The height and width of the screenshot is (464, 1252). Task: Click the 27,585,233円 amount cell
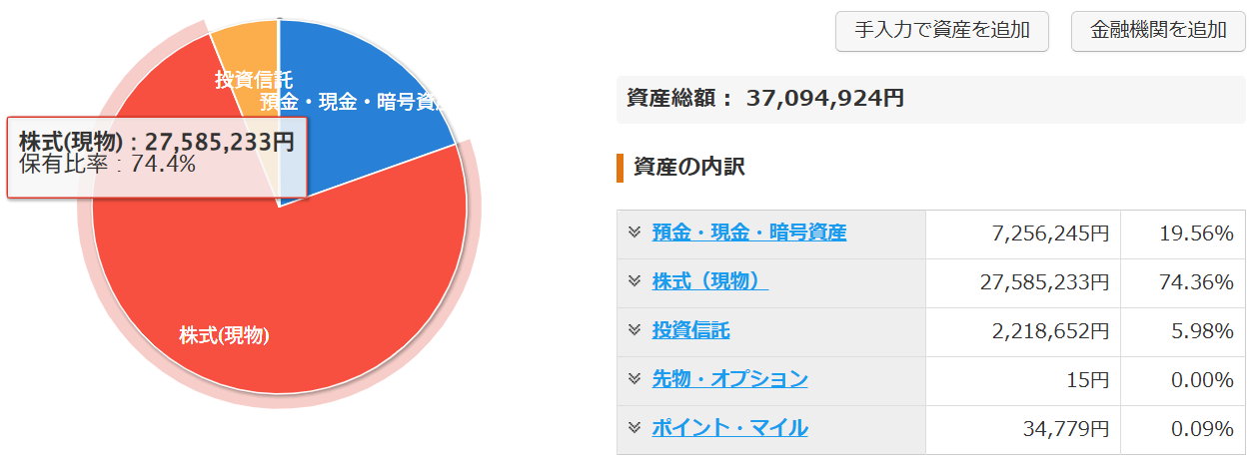[1044, 282]
